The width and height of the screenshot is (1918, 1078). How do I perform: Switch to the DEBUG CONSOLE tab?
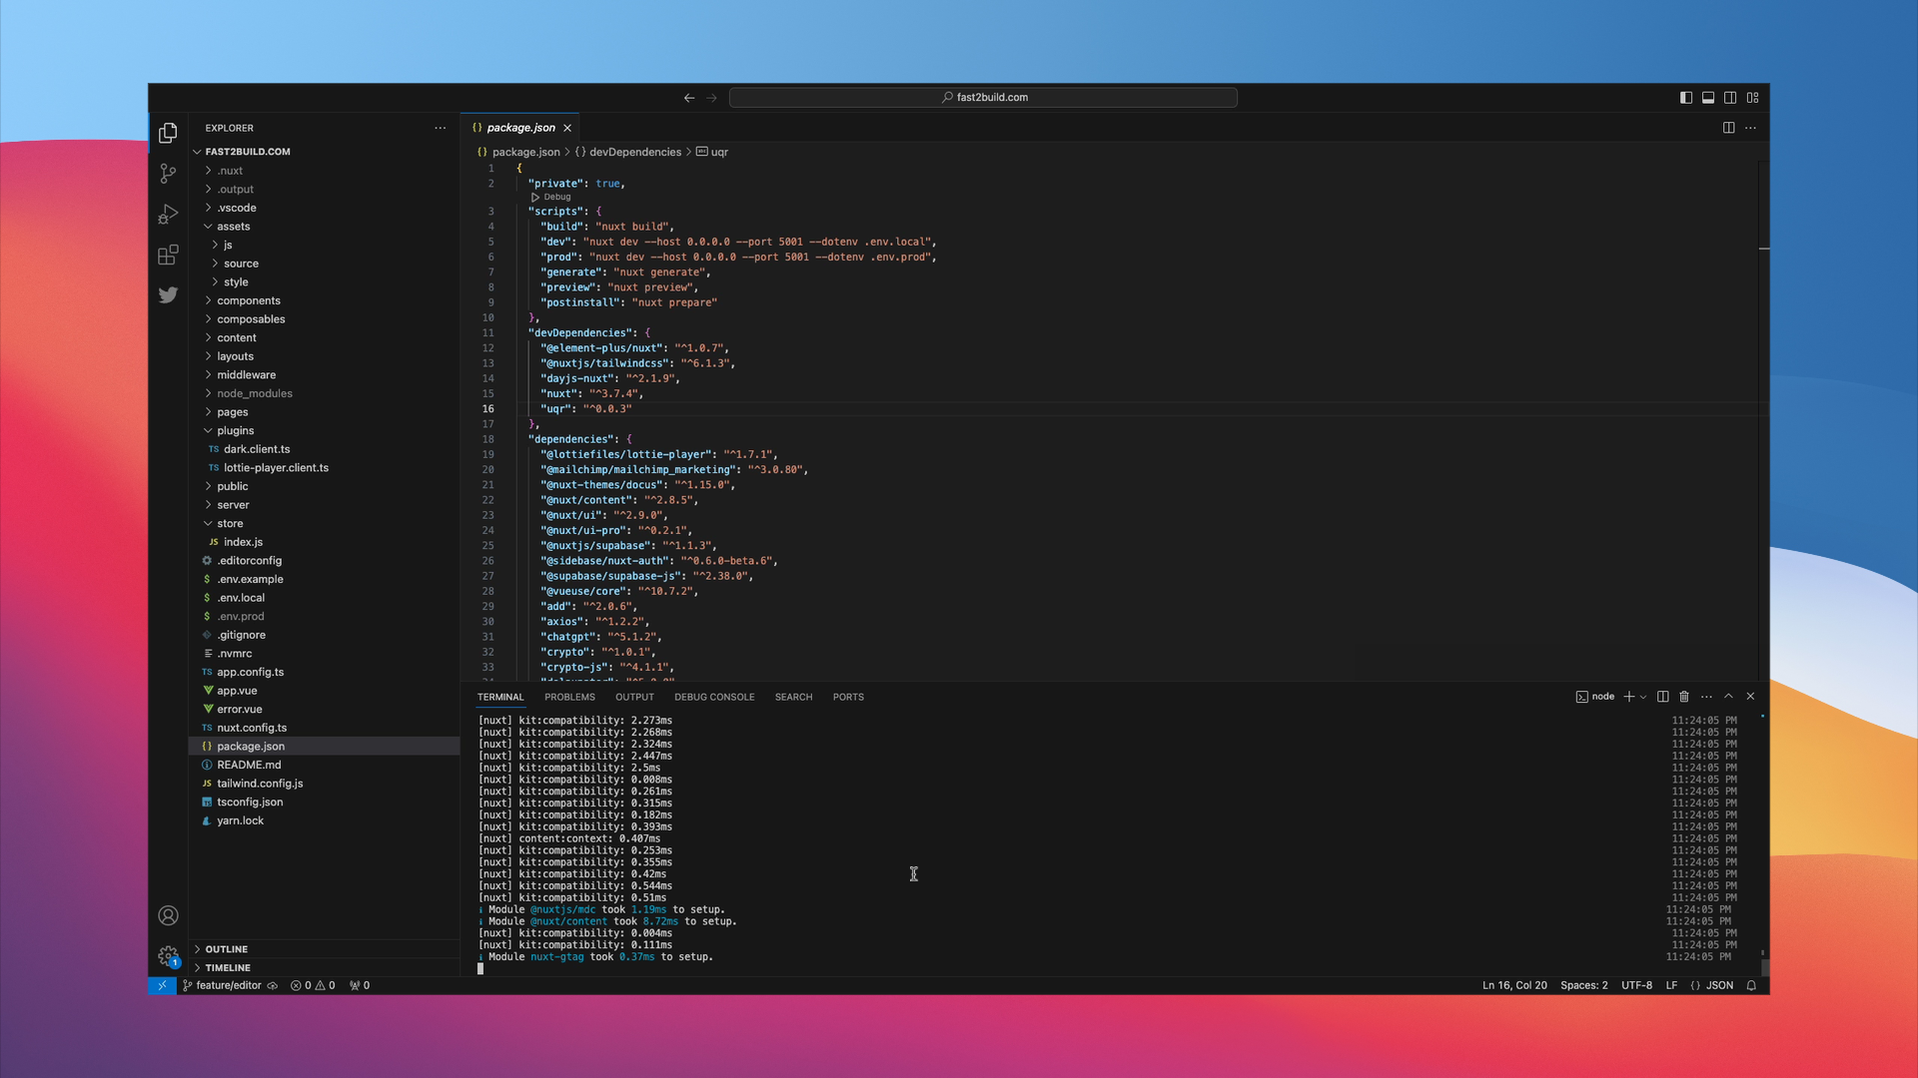(714, 697)
